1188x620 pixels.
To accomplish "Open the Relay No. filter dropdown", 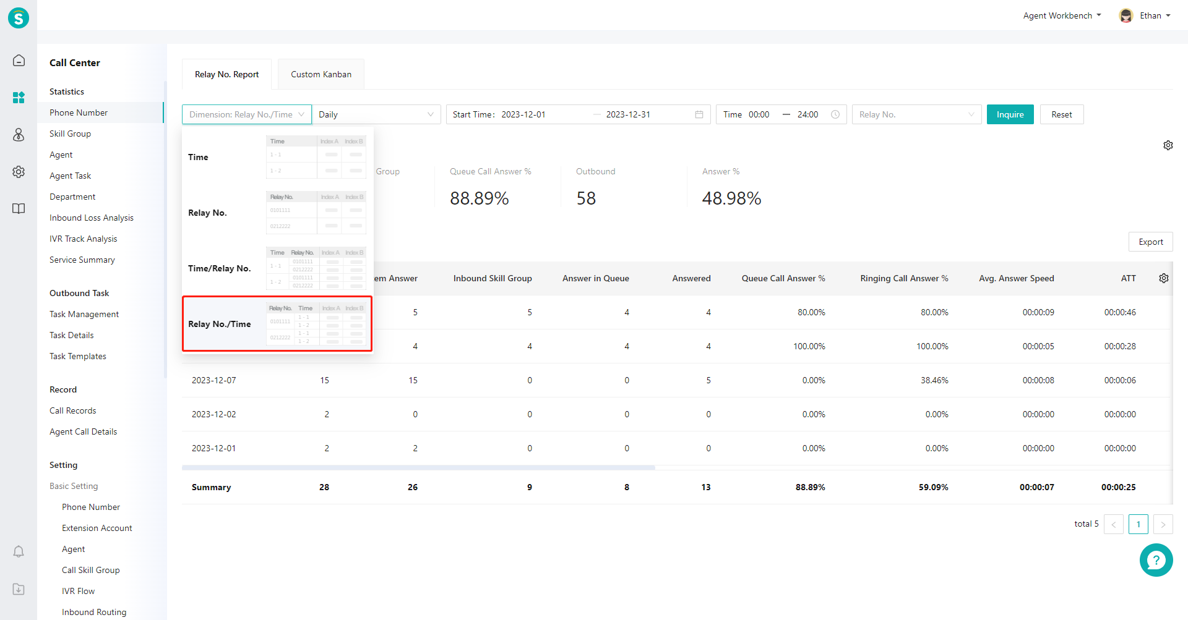I will [x=916, y=114].
